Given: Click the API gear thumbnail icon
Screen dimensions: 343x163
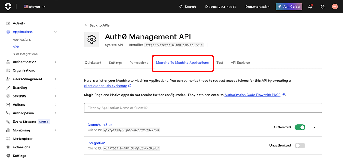Looking at the screenshot, I should [x=91, y=39].
